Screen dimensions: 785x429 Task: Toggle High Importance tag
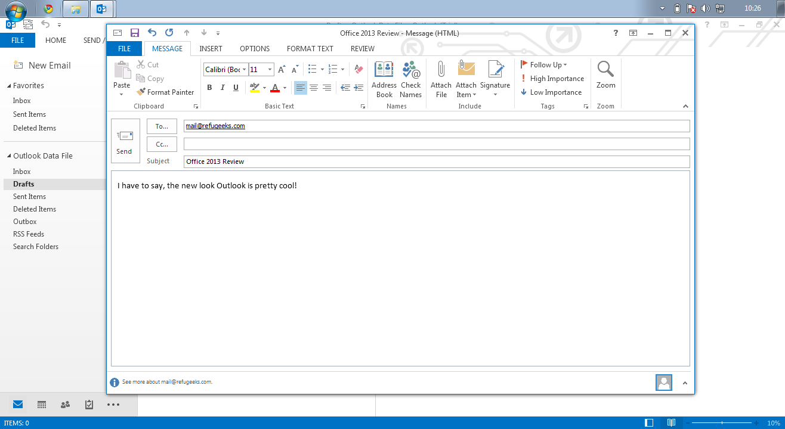point(552,79)
